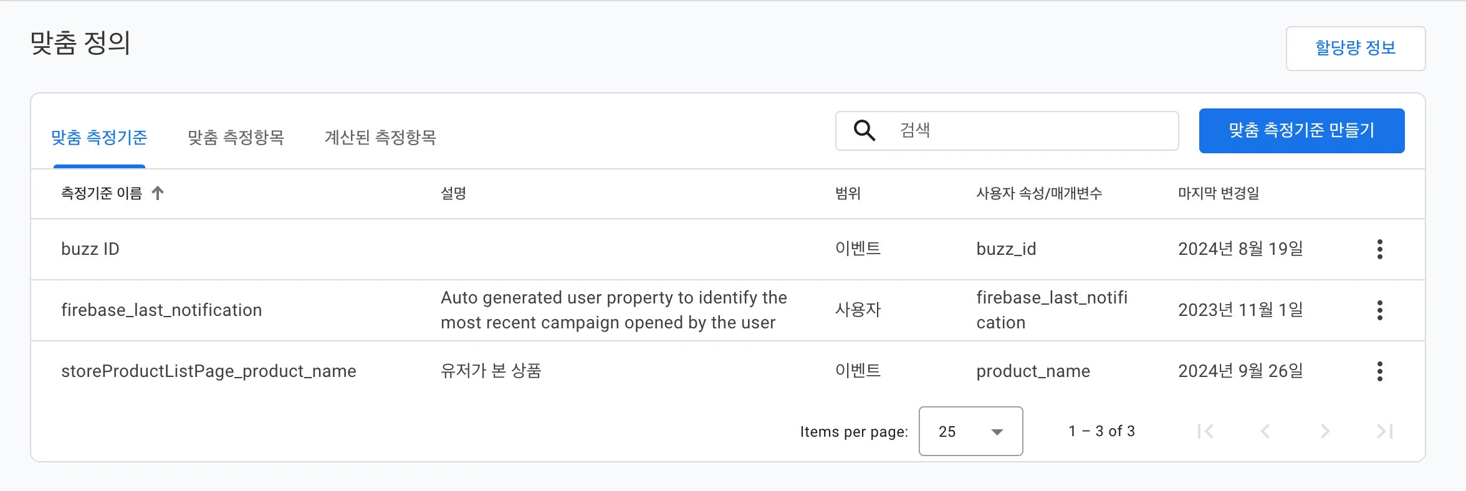Screen dimensions: 1466x491
Task: Switch to the 계산된 측정항목 tab
Action: [380, 137]
